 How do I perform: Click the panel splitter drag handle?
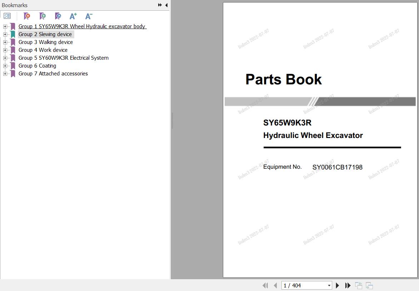172,120
